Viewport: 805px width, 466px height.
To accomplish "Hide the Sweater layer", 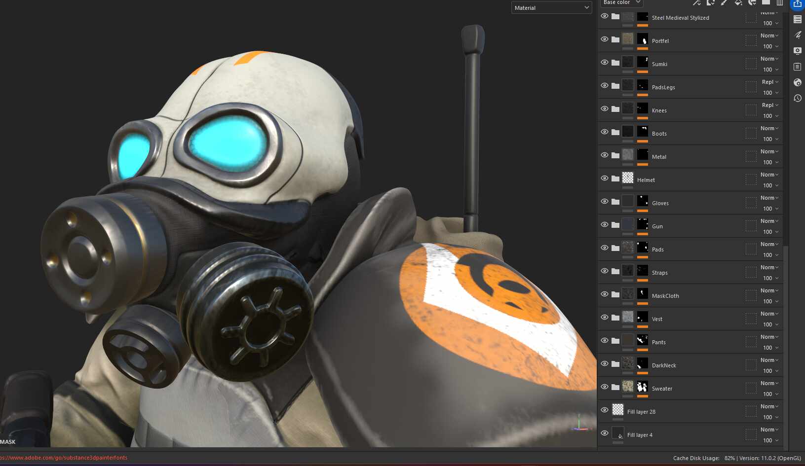I will point(605,387).
